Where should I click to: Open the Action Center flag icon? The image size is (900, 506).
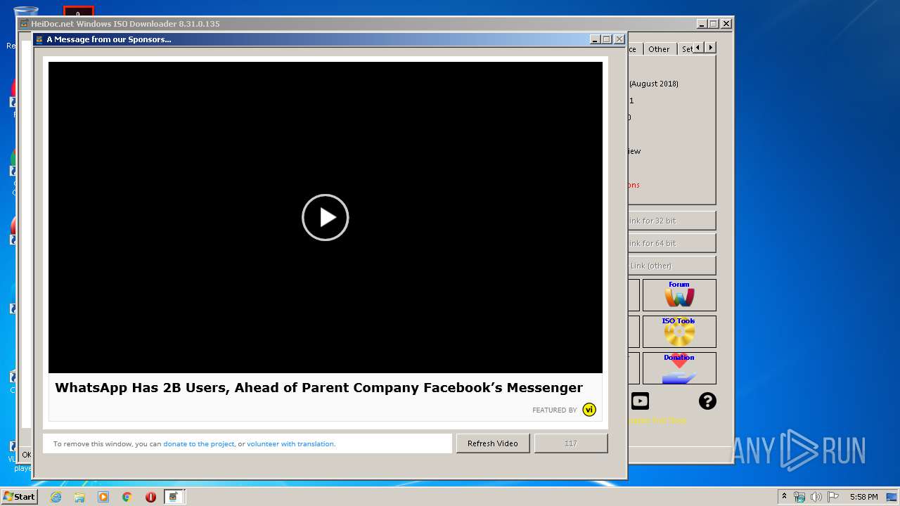[x=832, y=497]
